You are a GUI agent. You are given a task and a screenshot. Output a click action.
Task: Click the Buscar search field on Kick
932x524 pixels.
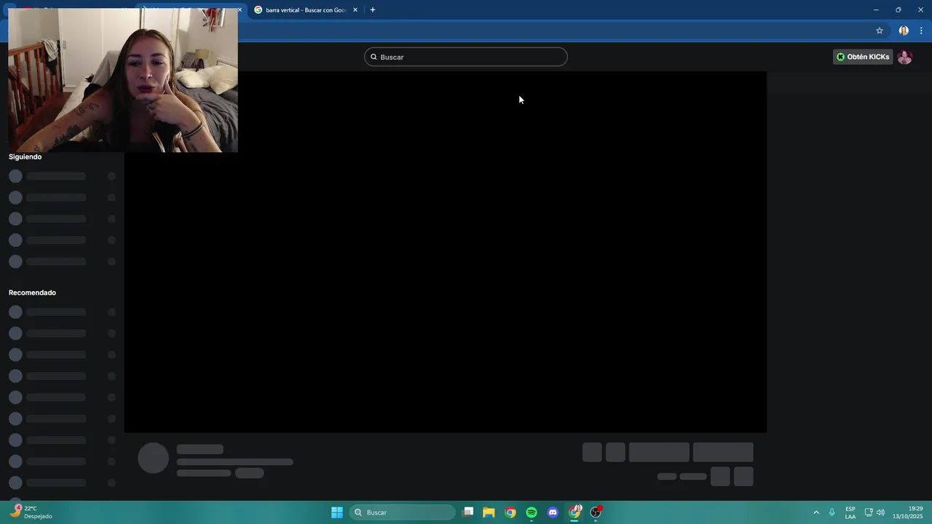point(466,57)
